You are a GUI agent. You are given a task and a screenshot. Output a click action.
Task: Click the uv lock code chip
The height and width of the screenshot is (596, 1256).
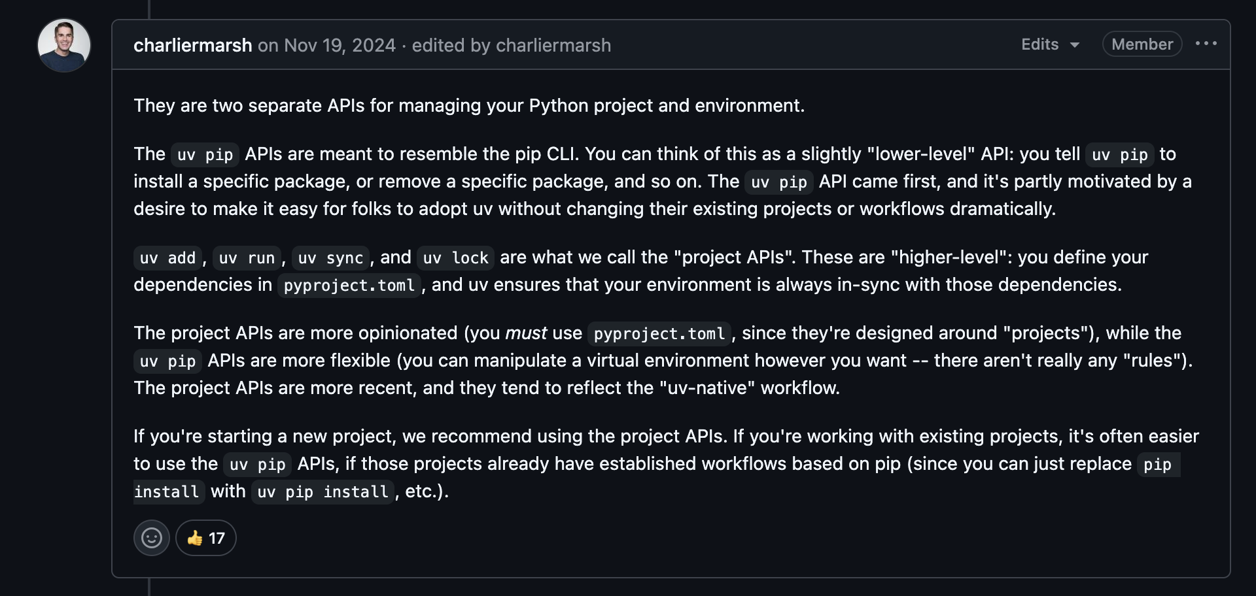click(x=455, y=258)
